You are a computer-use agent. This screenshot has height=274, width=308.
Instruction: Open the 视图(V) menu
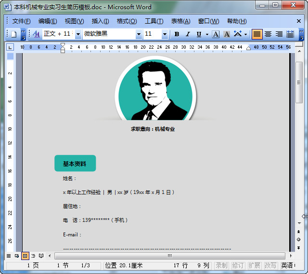(74, 21)
